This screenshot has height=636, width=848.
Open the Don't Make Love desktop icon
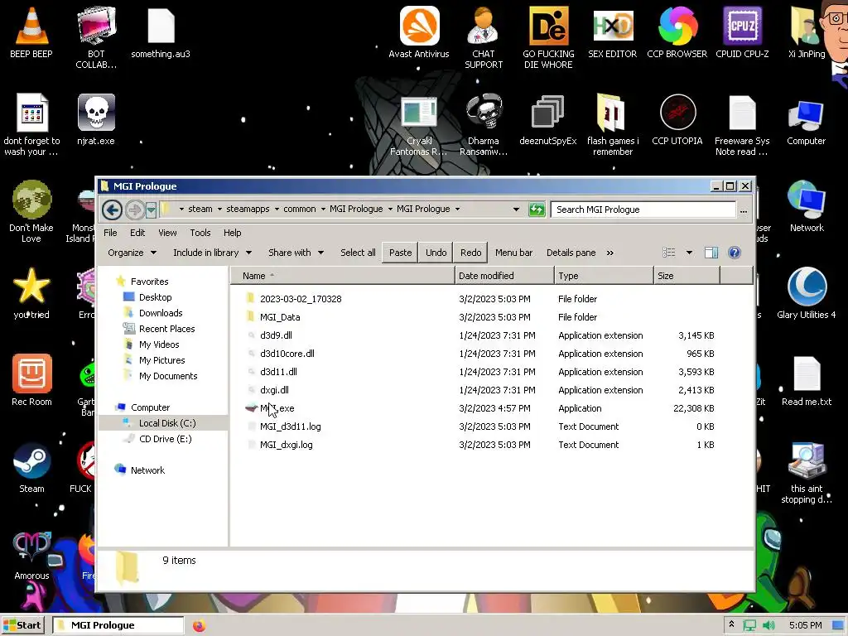click(x=31, y=211)
